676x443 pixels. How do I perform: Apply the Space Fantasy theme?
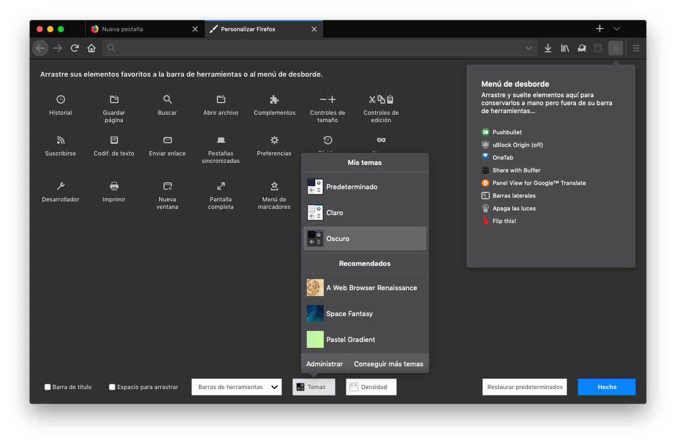click(365, 313)
